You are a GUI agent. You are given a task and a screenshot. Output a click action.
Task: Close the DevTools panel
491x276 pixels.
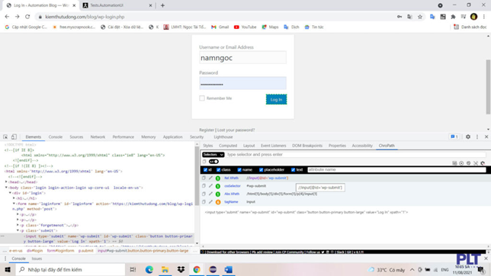[x=486, y=137]
